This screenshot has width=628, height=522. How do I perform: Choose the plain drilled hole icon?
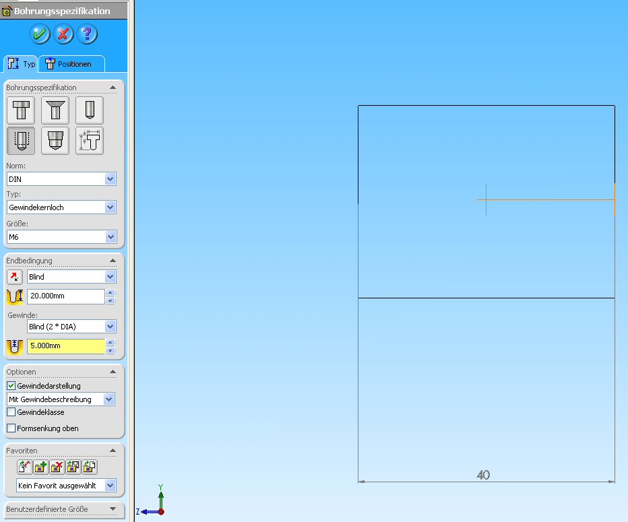89,110
